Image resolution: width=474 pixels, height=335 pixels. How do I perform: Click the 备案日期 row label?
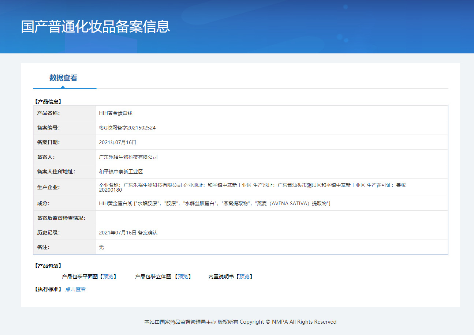(x=48, y=142)
